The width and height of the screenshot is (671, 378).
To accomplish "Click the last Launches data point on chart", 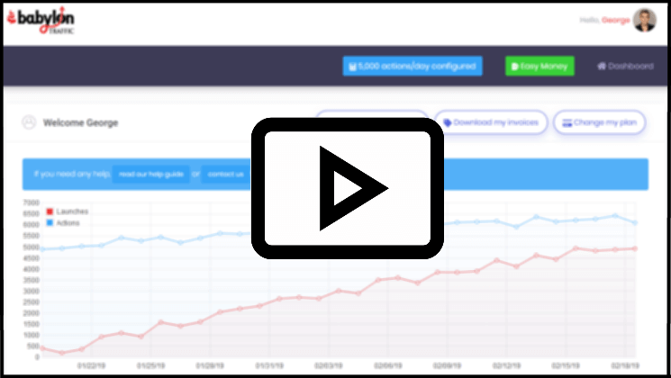I will 635,248.
